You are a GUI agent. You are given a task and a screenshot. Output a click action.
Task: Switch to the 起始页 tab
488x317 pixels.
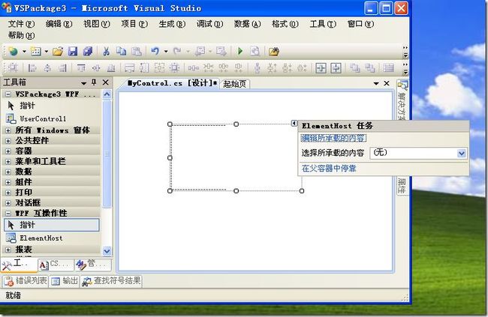tap(235, 84)
